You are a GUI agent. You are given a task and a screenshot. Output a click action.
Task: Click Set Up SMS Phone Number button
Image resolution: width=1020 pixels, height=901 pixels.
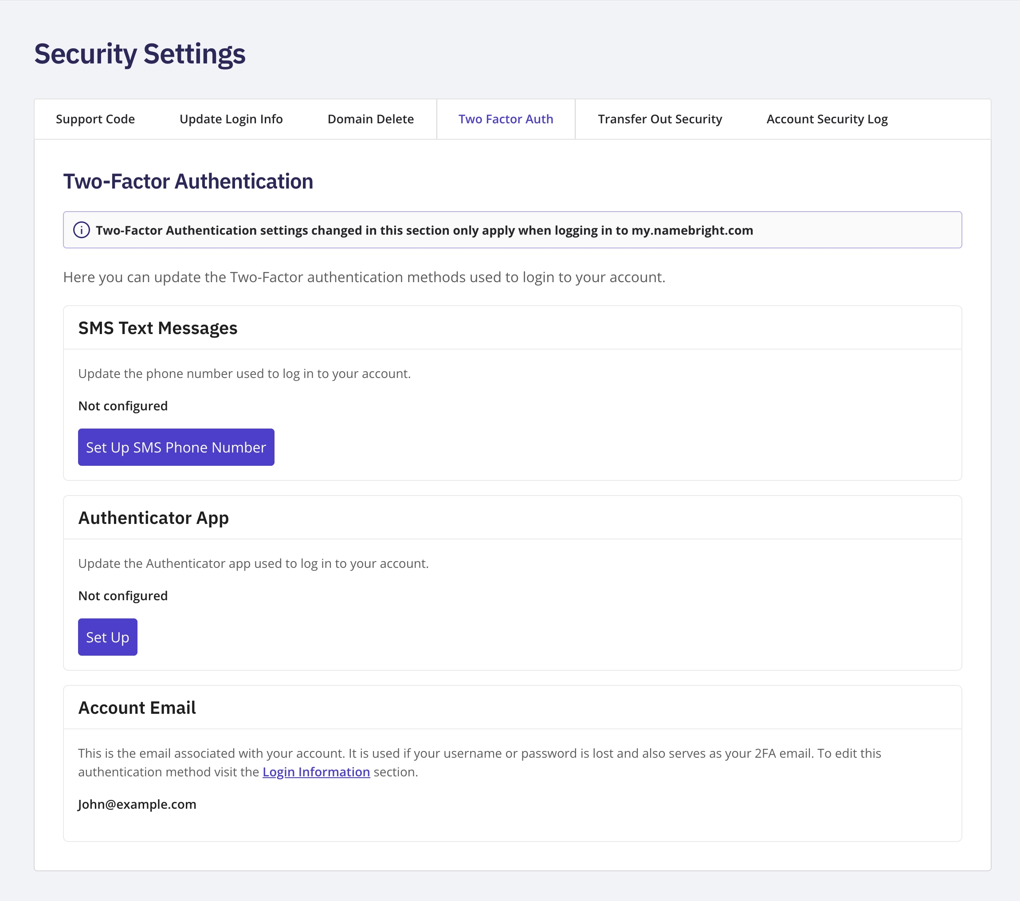176,447
